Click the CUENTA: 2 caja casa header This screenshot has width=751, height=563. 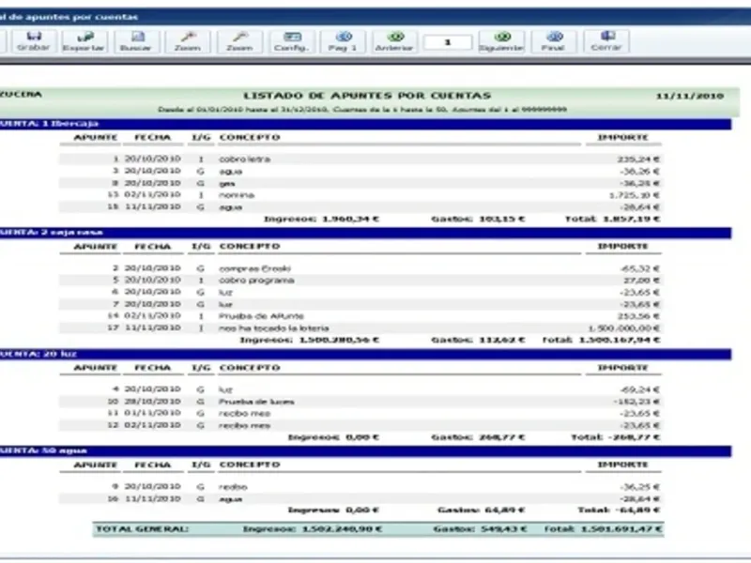[365, 233]
